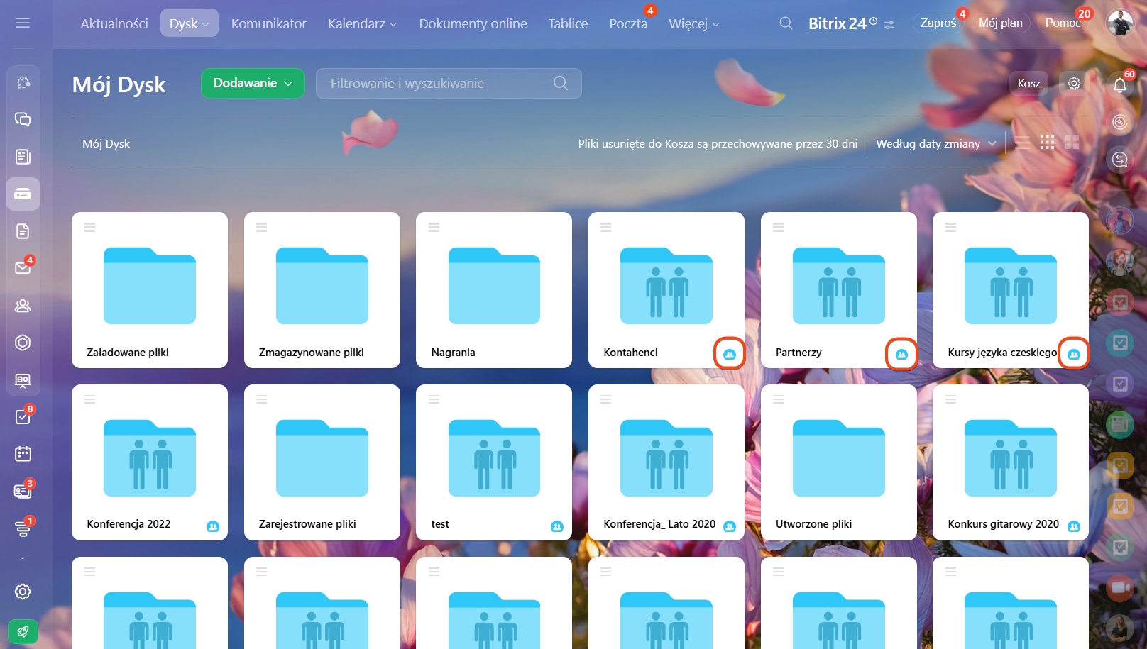Click the Zaproś button
This screenshot has height=649, width=1147.
coord(938,23)
